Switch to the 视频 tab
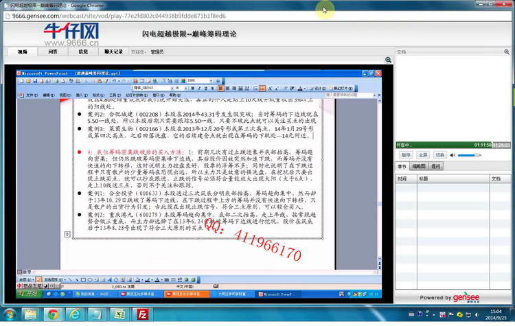Image resolution: width=515 pixels, height=326 pixels. pyautogui.click(x=23, y=51)
